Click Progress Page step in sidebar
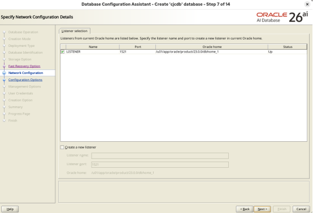This screenshot has width=313, height=213. 19,114
